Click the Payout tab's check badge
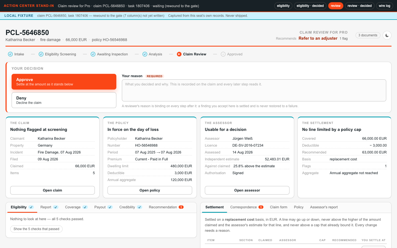397x248 pixels. click(x=110, y=207)
